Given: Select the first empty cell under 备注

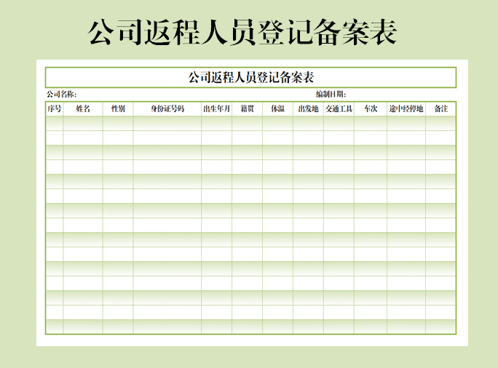Looking at the screenshot, I should (440, 123).
